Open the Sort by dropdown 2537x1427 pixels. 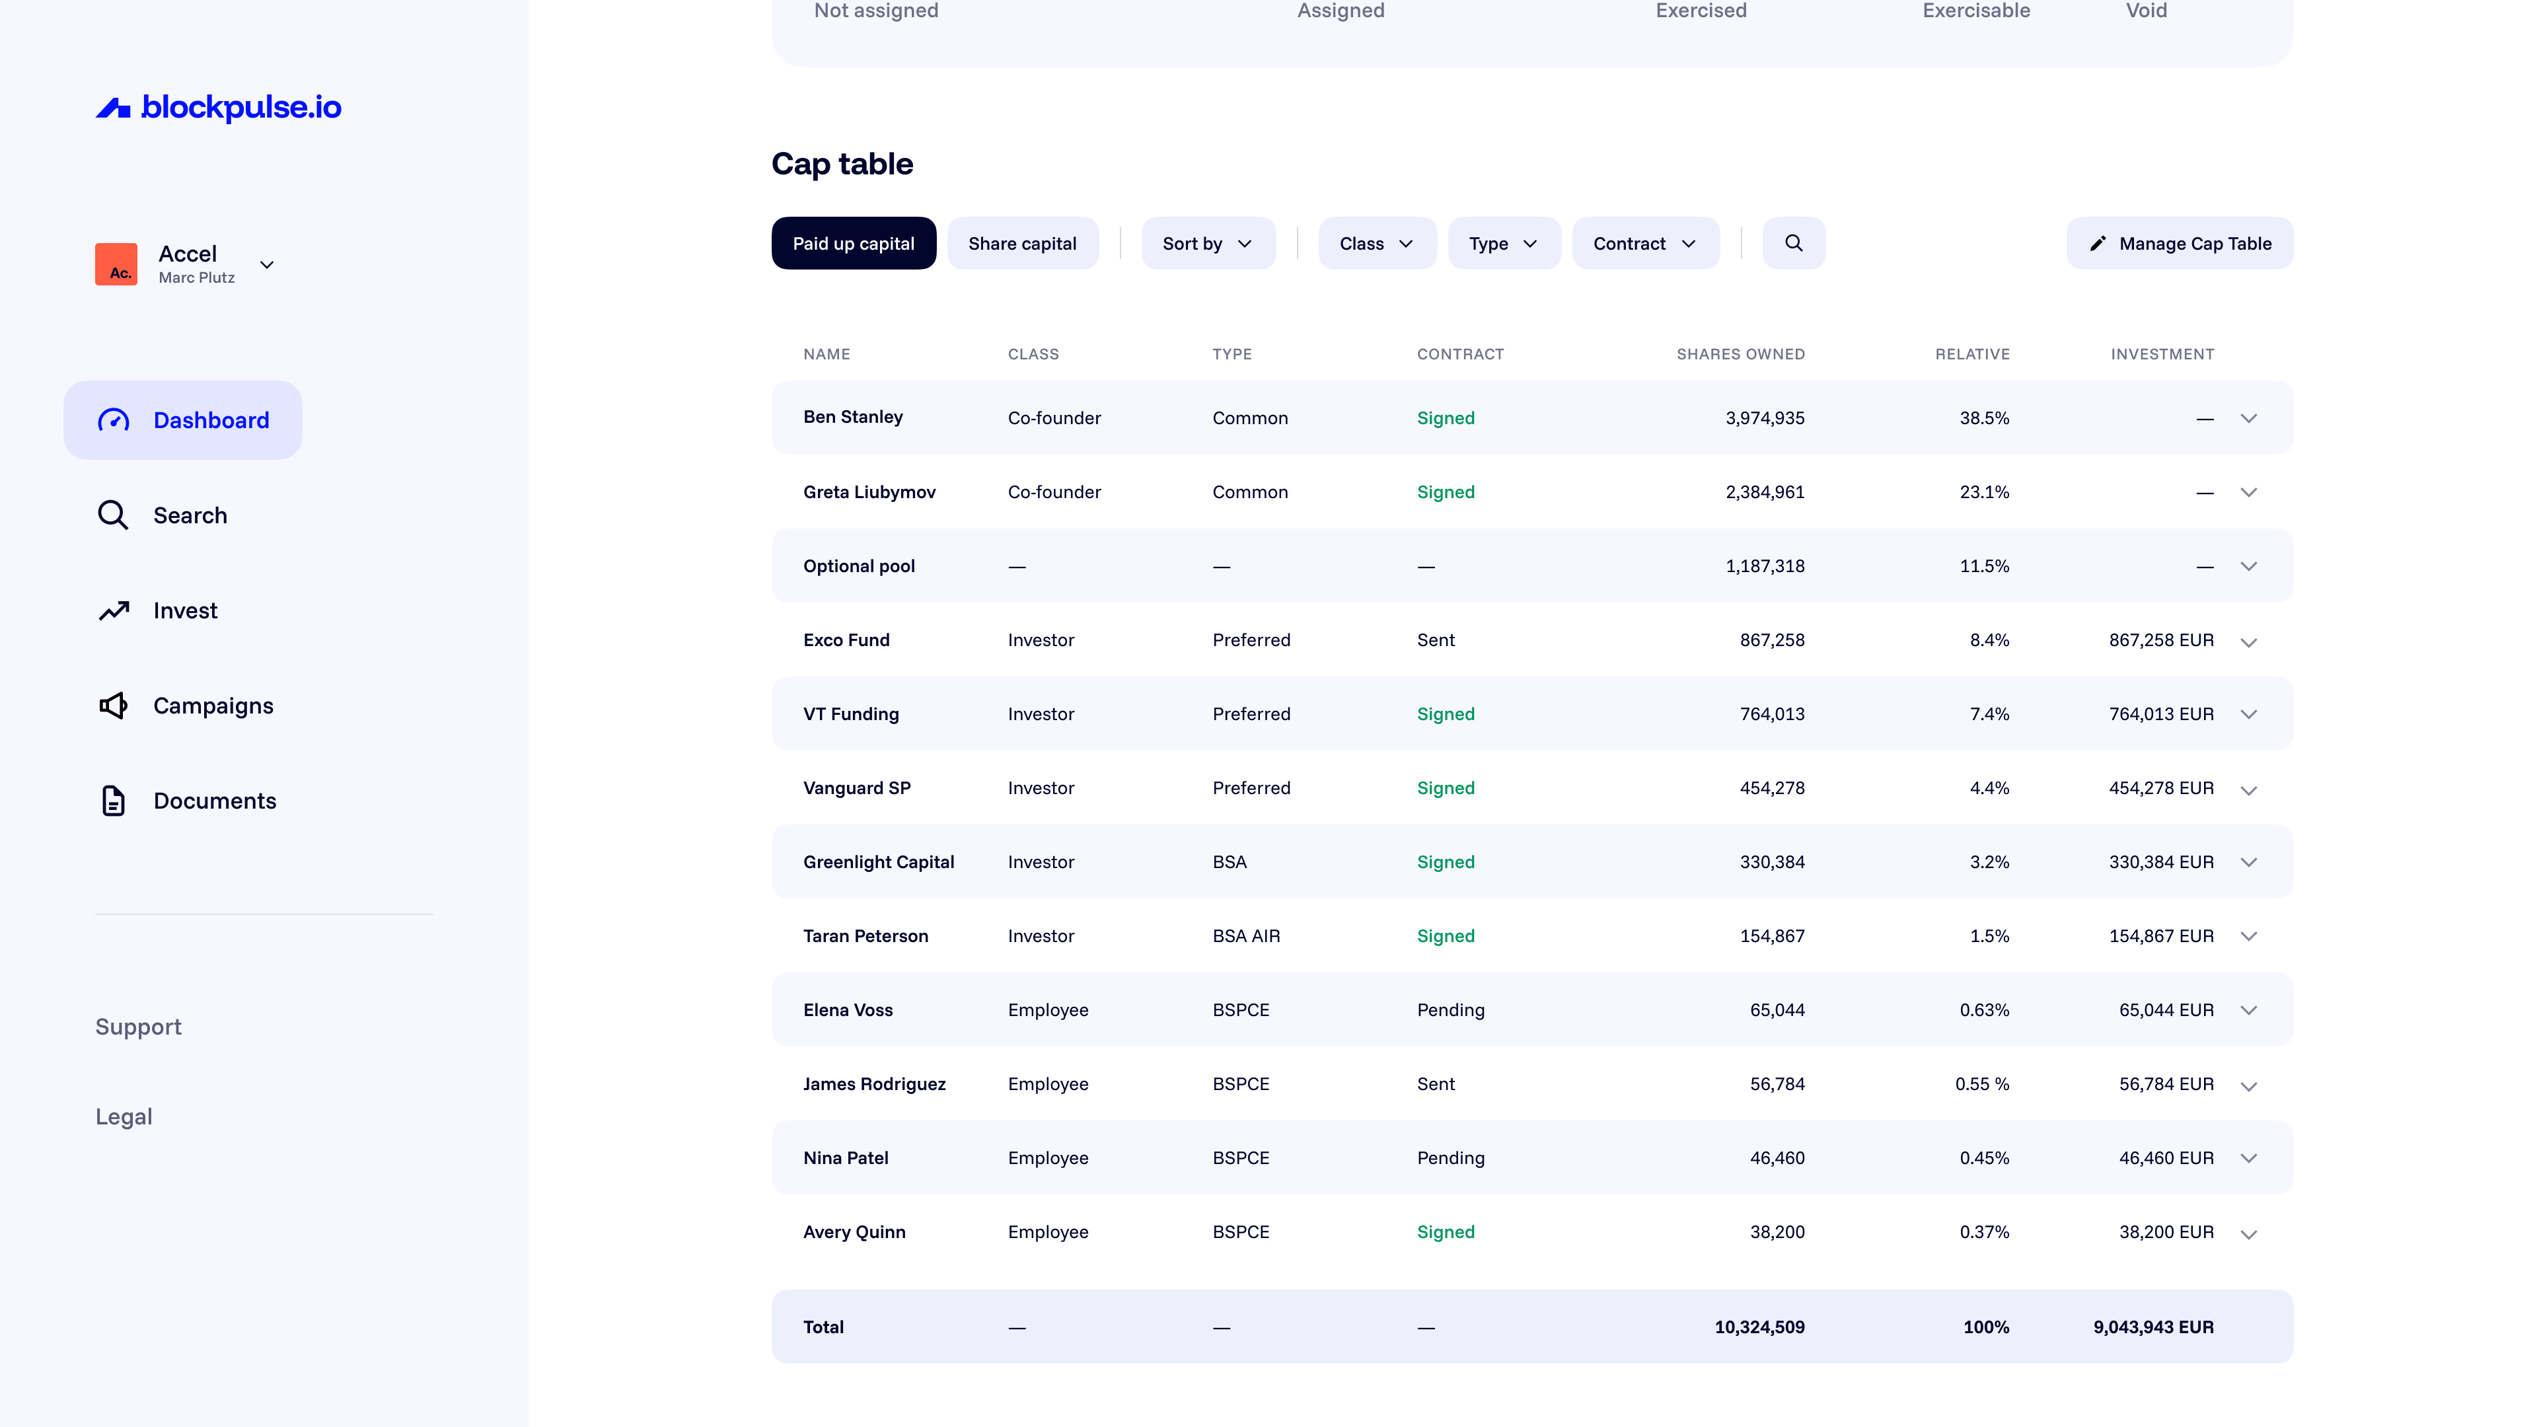pos(1208,243)
